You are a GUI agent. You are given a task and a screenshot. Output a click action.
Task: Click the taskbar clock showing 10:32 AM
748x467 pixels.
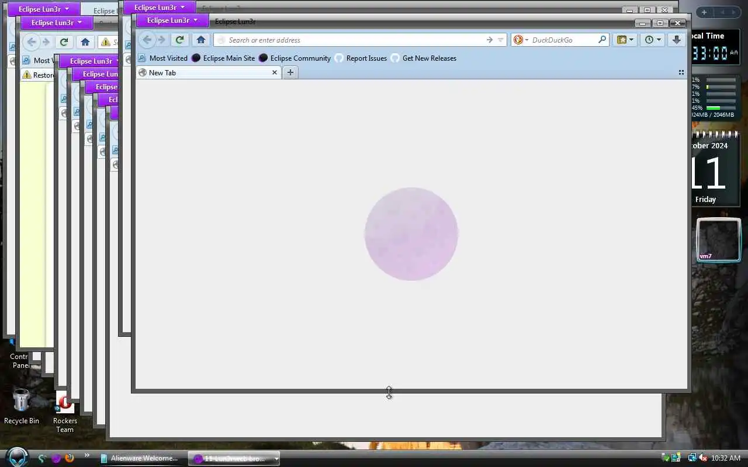726,458
